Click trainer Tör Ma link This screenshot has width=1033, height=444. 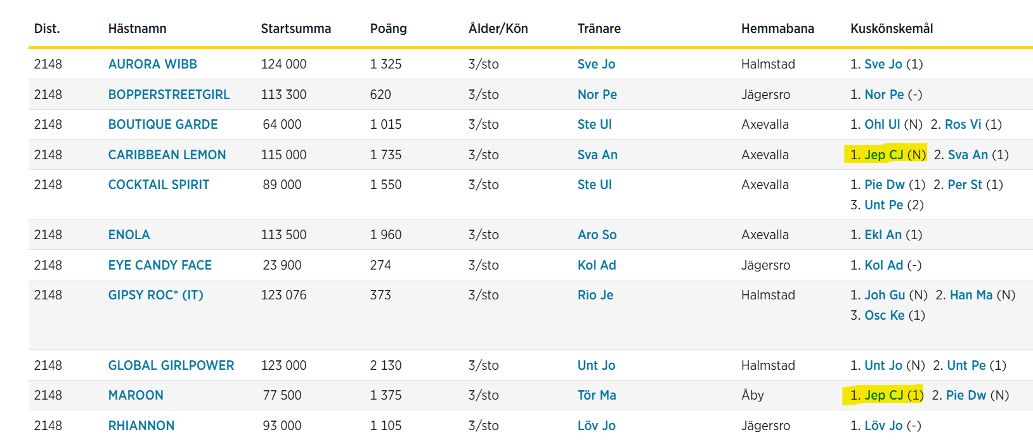pyautogui.click(x=597, y=395)
